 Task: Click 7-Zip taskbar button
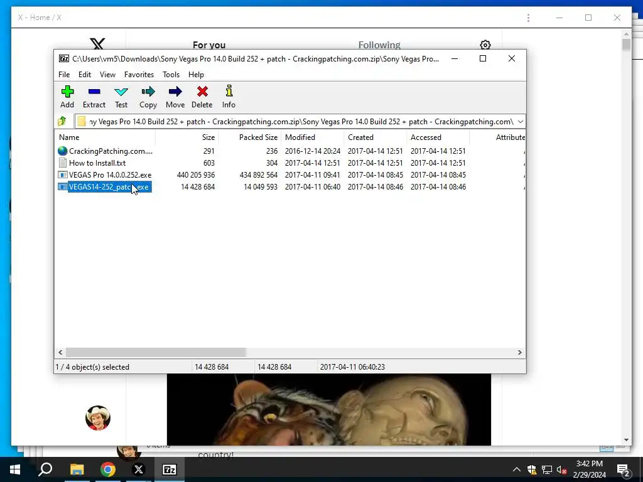(x=170, y=469)
